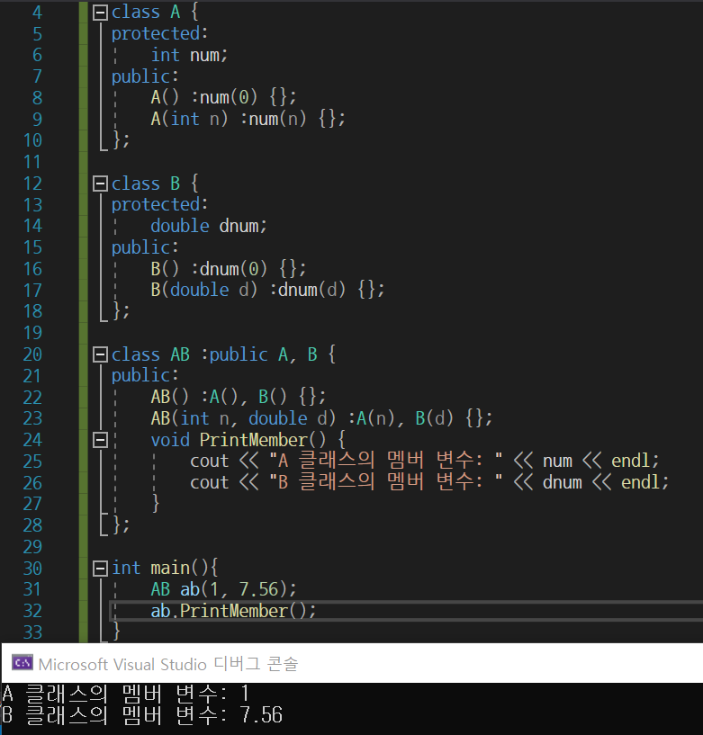Click console output line with value 7.56
This screenshot has width=703, height=735.
click(142, 715)
